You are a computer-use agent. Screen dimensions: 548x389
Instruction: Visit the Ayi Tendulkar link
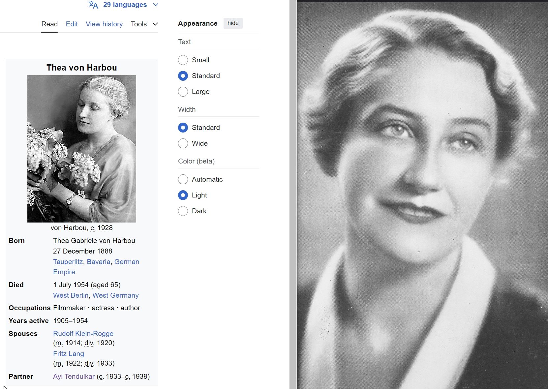(x=74, y=376)
